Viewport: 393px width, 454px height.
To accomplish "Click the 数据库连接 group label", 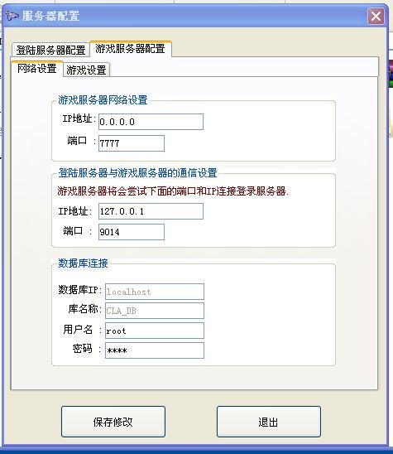I will coord(83,263).
